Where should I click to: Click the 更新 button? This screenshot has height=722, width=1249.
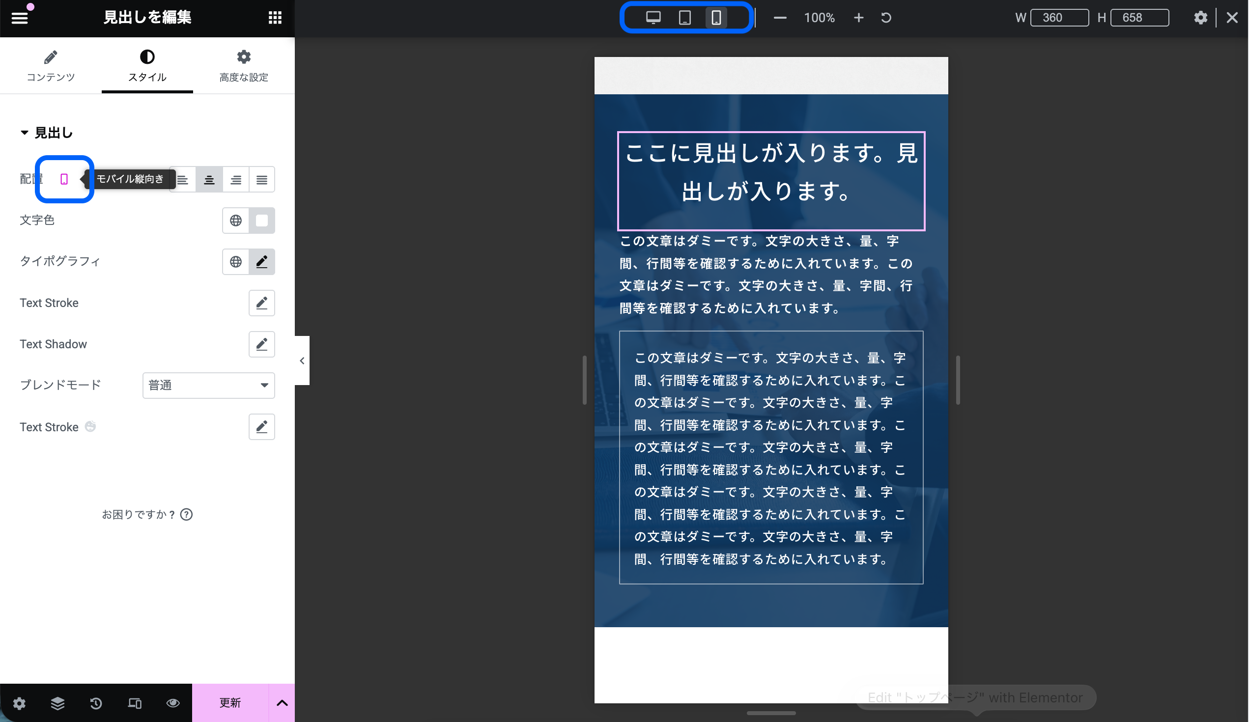click(x=230, y=703)
